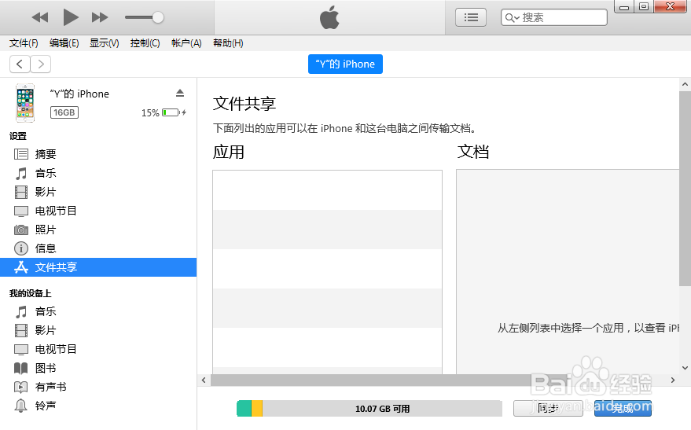The height and width of the screenshot is (430, 691).
Task: Click the 同步 sync button
Action: pos(548,409)
